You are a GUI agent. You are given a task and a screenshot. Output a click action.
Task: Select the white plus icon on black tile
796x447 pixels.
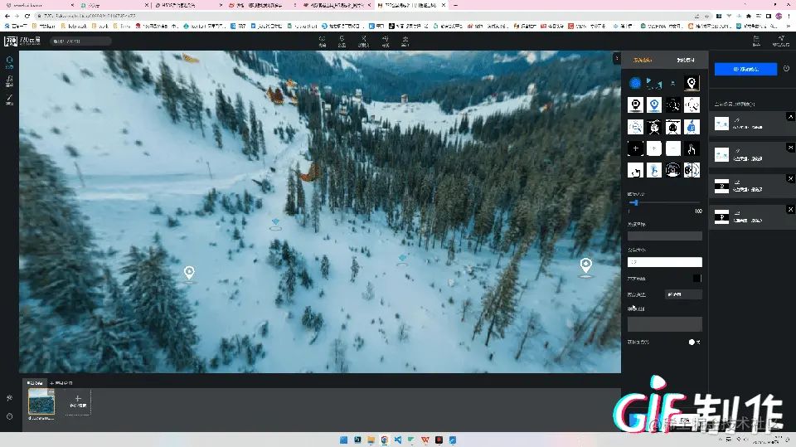pos(636,148)
